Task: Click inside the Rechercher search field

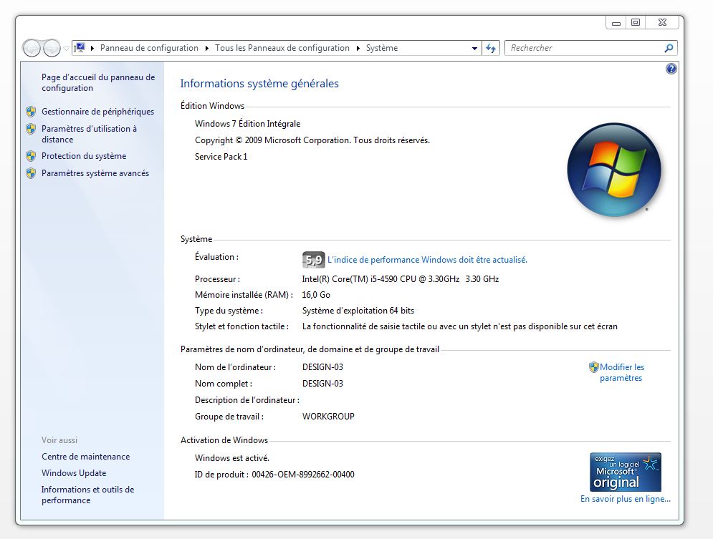Action: pos(573,48)
